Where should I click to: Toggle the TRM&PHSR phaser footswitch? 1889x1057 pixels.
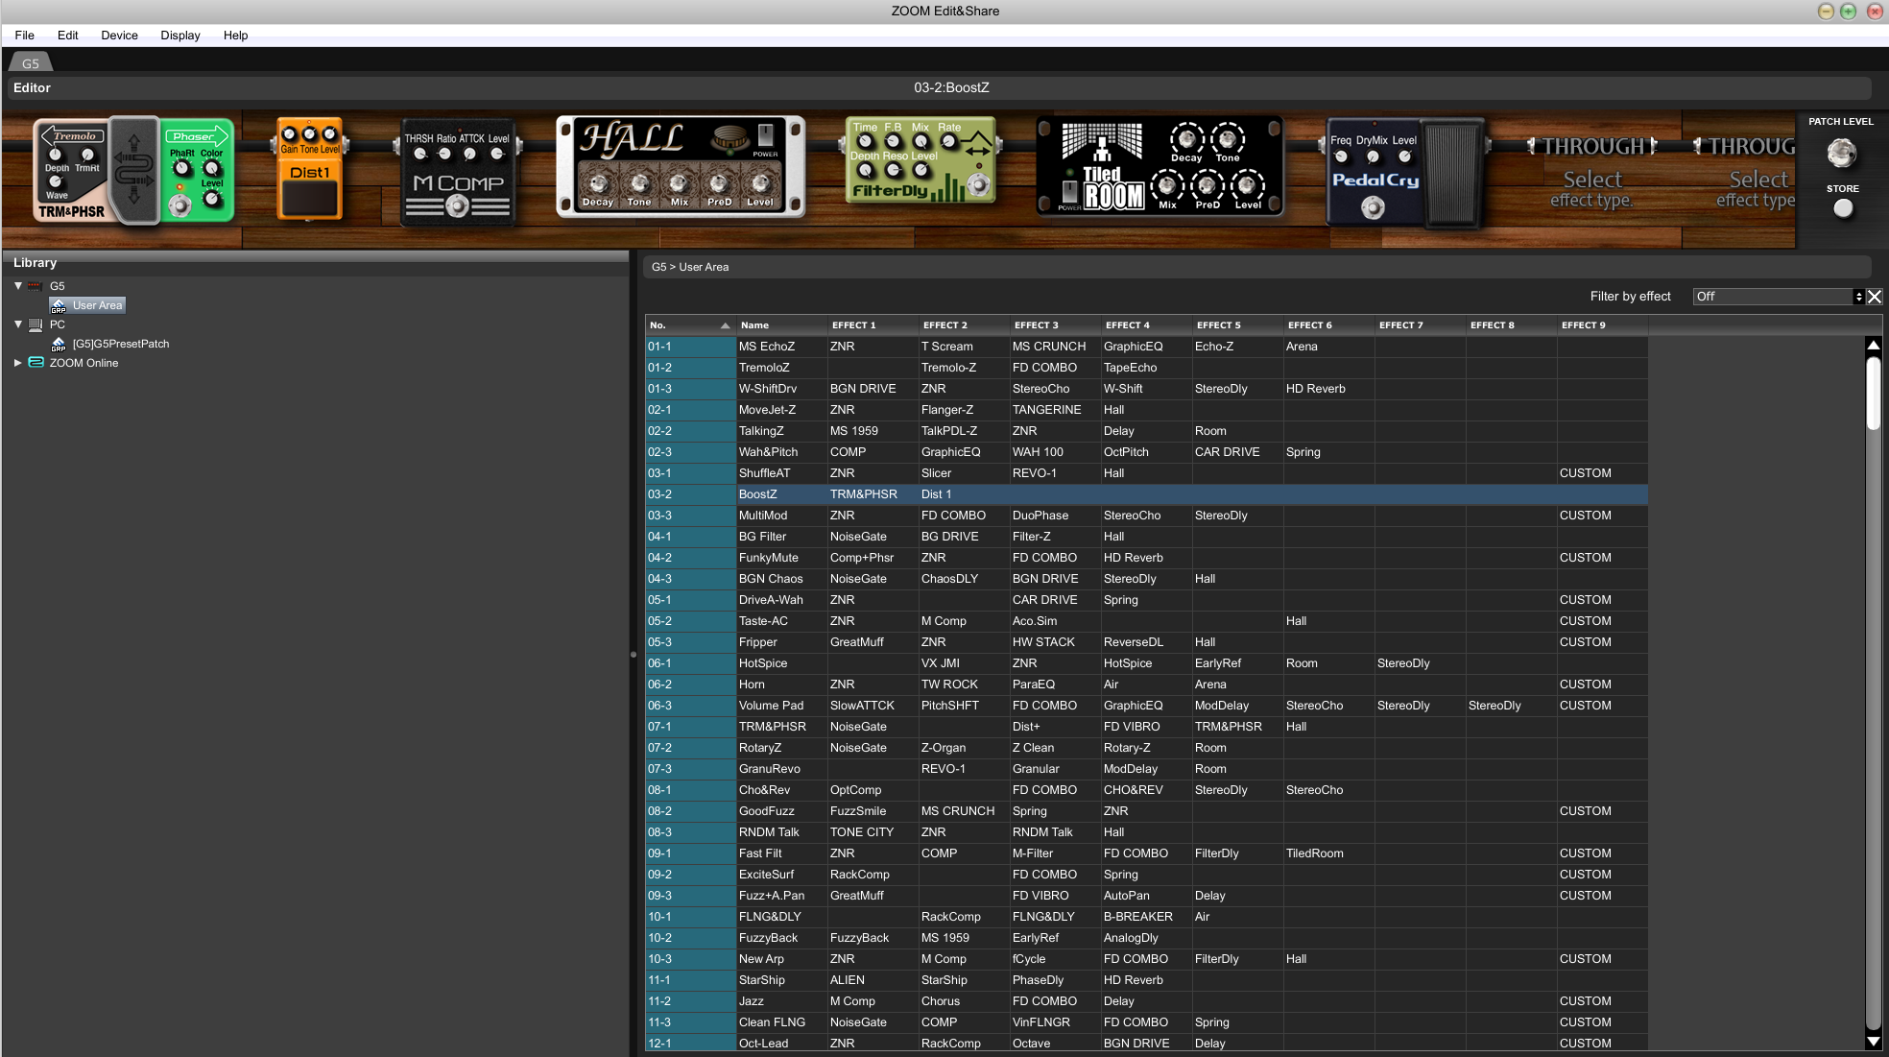pyautogui.click(x=179, y=205)
